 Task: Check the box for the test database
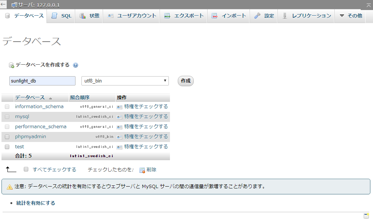[7, 147]
